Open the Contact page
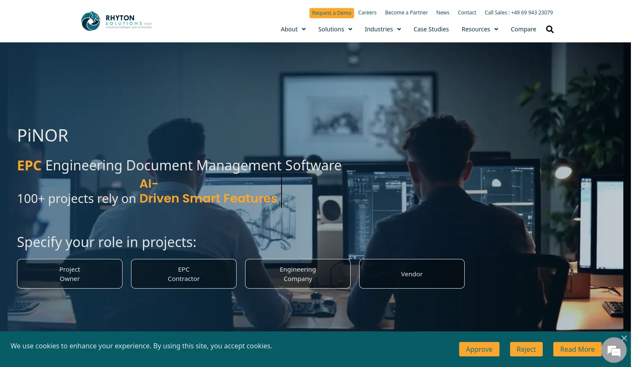This screenshot has width=636, height=367. tap(467, 12)
